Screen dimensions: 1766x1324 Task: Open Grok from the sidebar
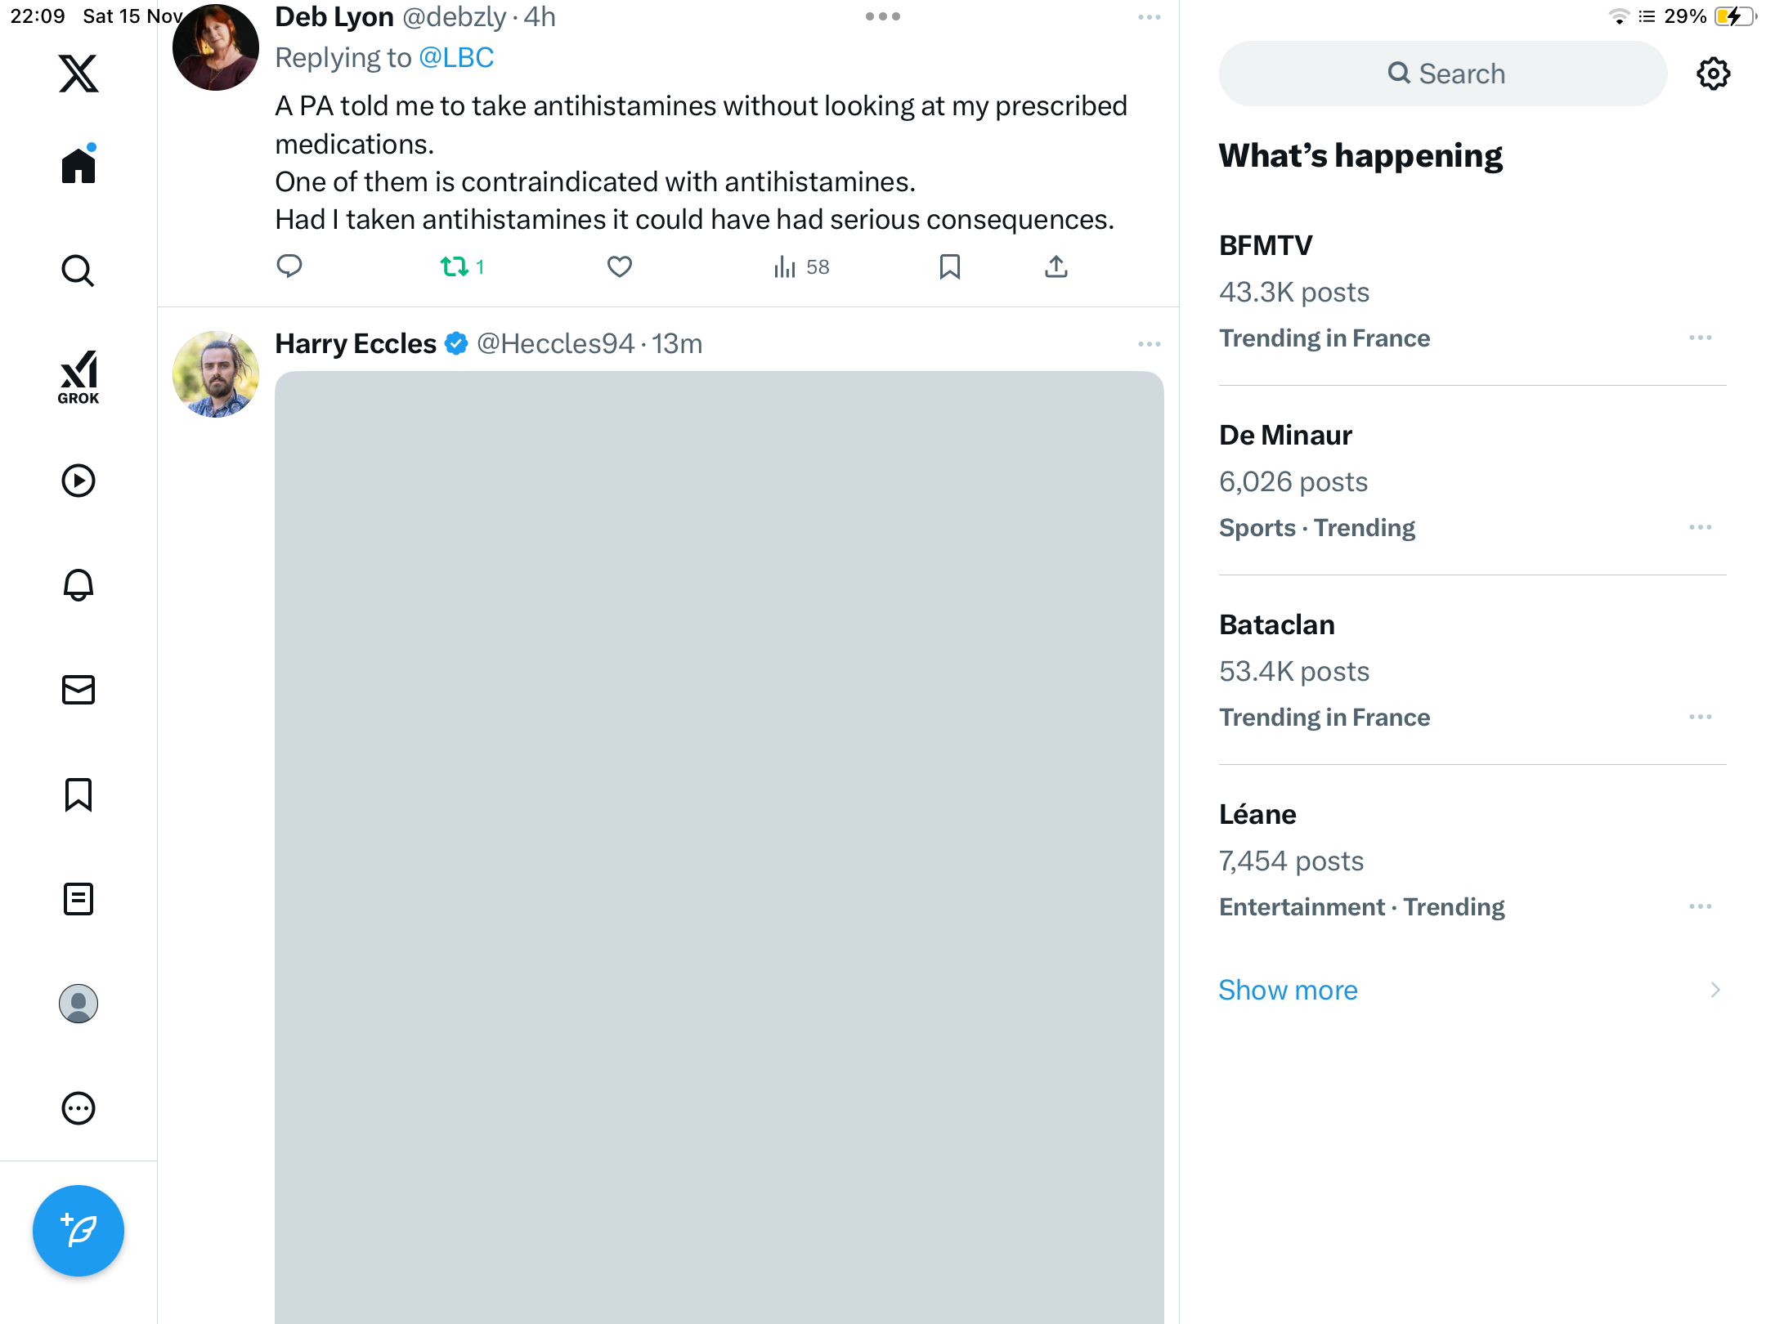pyautogui.click(x=78, y=377)
